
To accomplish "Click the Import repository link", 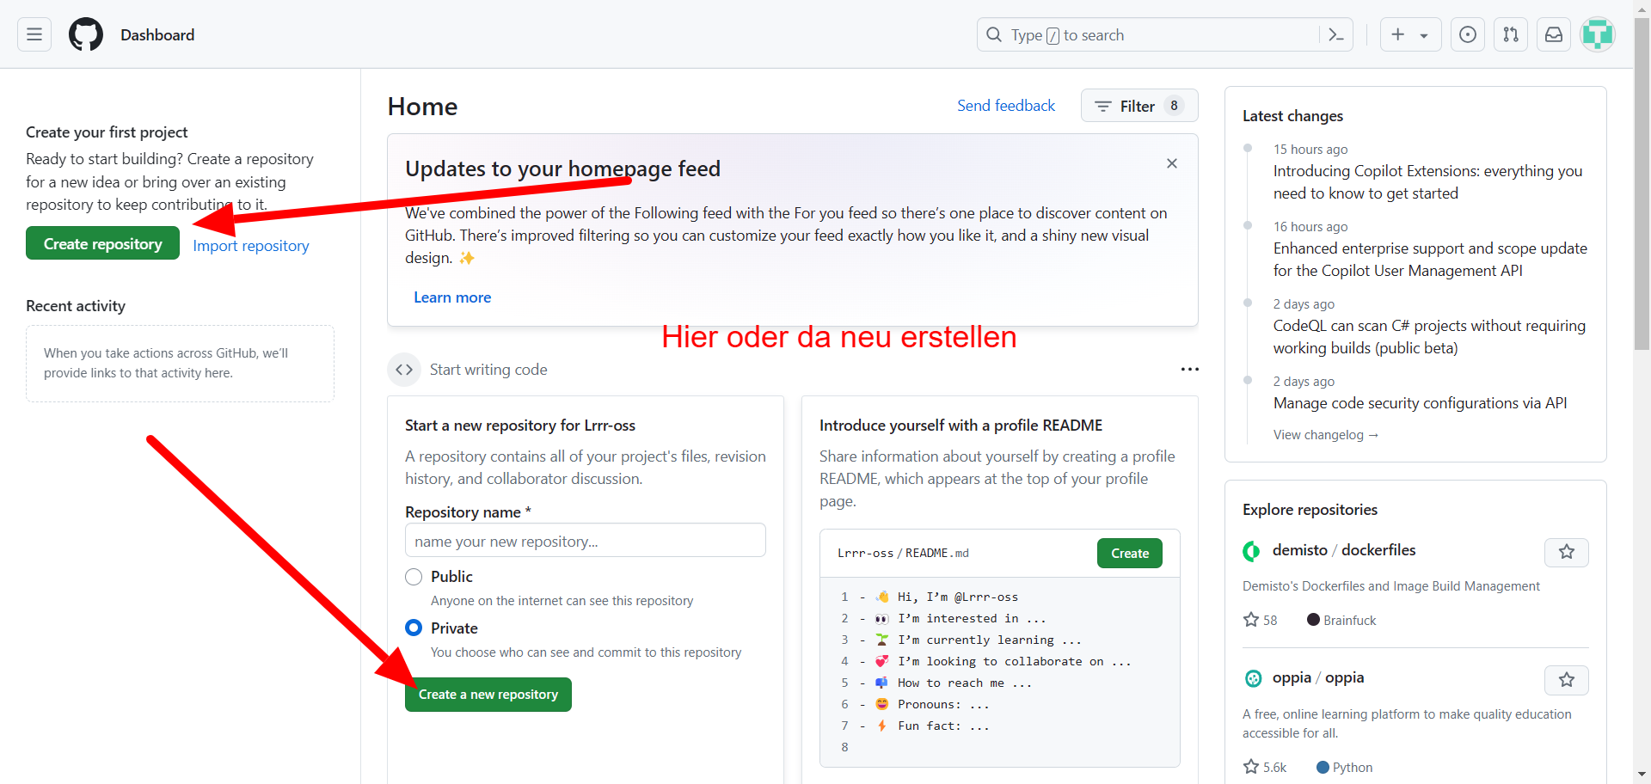I will [x=250, y=246].
